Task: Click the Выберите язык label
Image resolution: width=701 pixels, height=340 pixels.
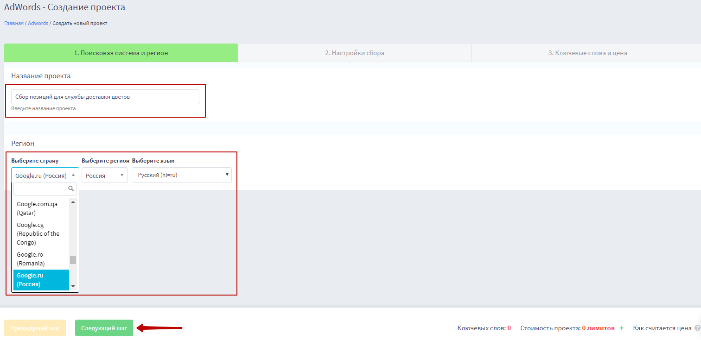Action: pos(153,161)
